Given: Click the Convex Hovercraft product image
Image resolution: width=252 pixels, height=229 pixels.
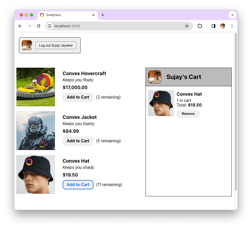Looking at the screenshot, I should pyautogui.click(x=36, y=87).
